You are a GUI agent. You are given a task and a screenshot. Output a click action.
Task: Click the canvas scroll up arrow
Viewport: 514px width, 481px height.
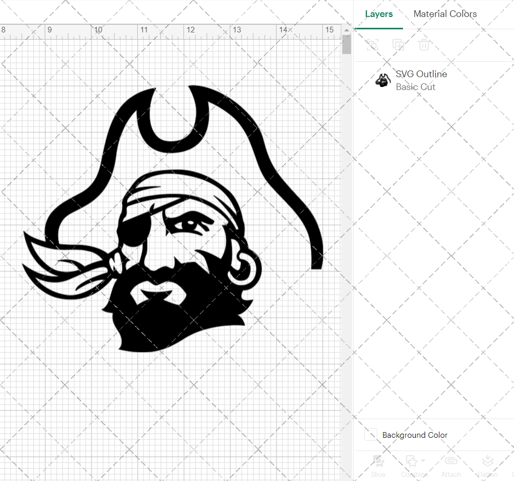pos(346,30)
